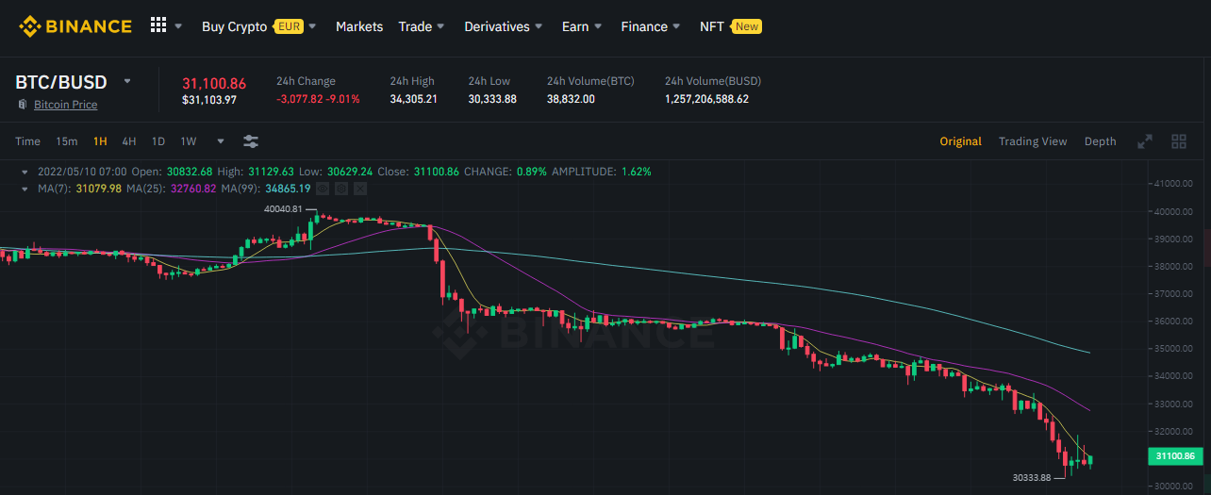
Task: Click the 24h High value 34,305.21
Action: (413, 99)
